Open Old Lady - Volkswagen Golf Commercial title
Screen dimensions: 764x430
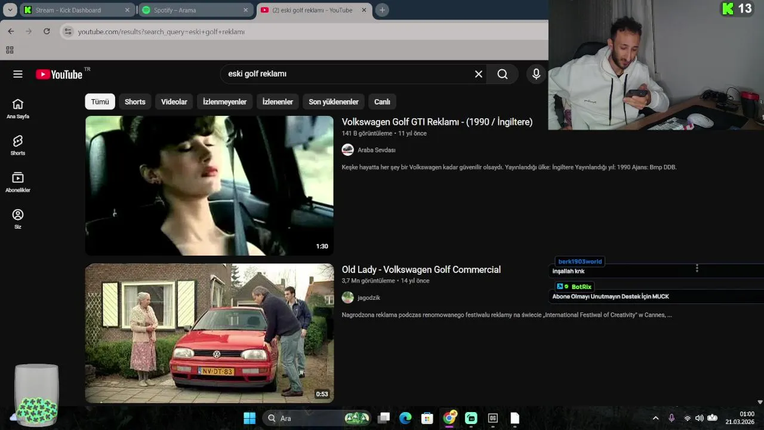coord(421,269)
